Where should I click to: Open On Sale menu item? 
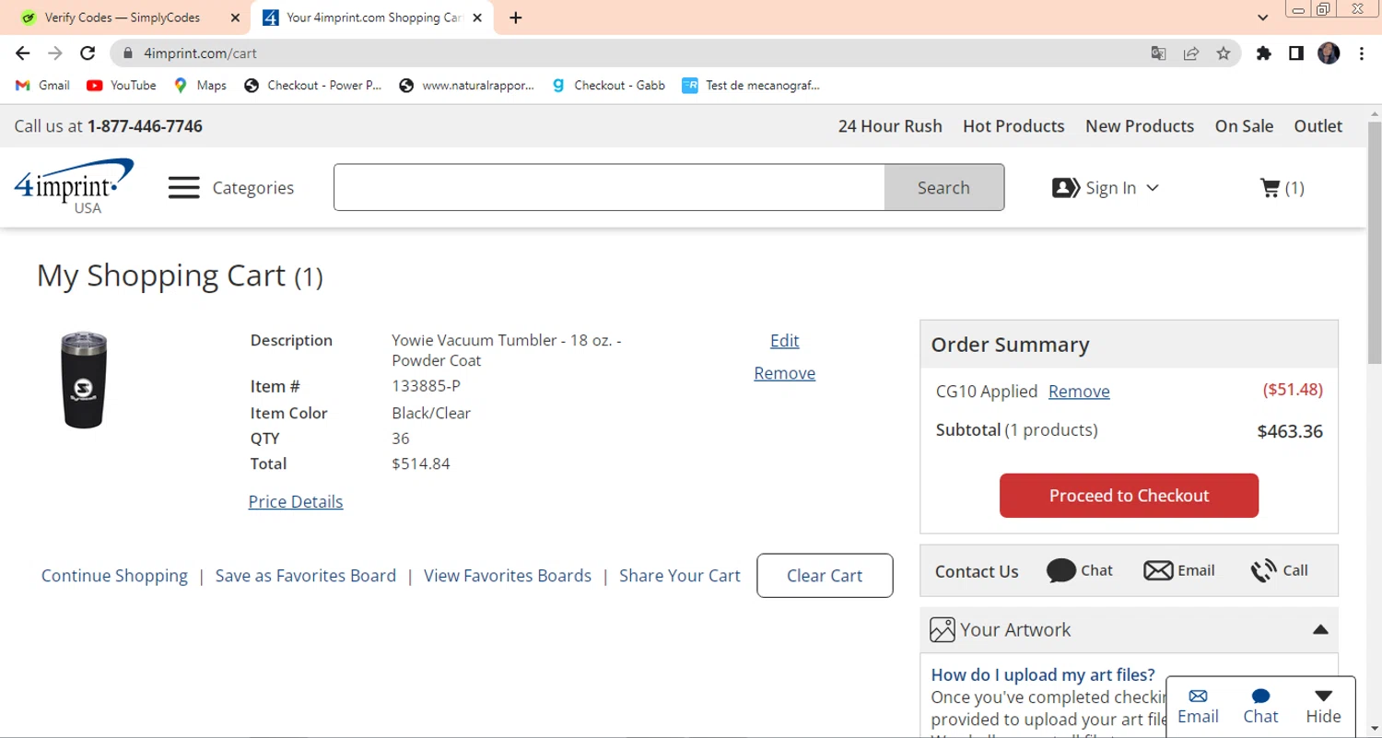1244,126
